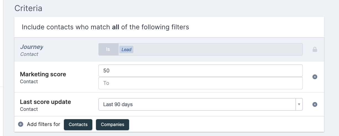Viewport: 339px width, 136px height.
Task: Click the 'Is' operator in Journey row
Action: (108, 49)
